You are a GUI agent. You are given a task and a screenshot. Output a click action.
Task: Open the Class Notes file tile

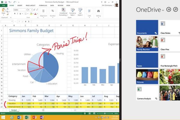(170, 27)
